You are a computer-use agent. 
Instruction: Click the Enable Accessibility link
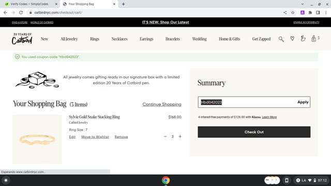click(x=306, y=22)
